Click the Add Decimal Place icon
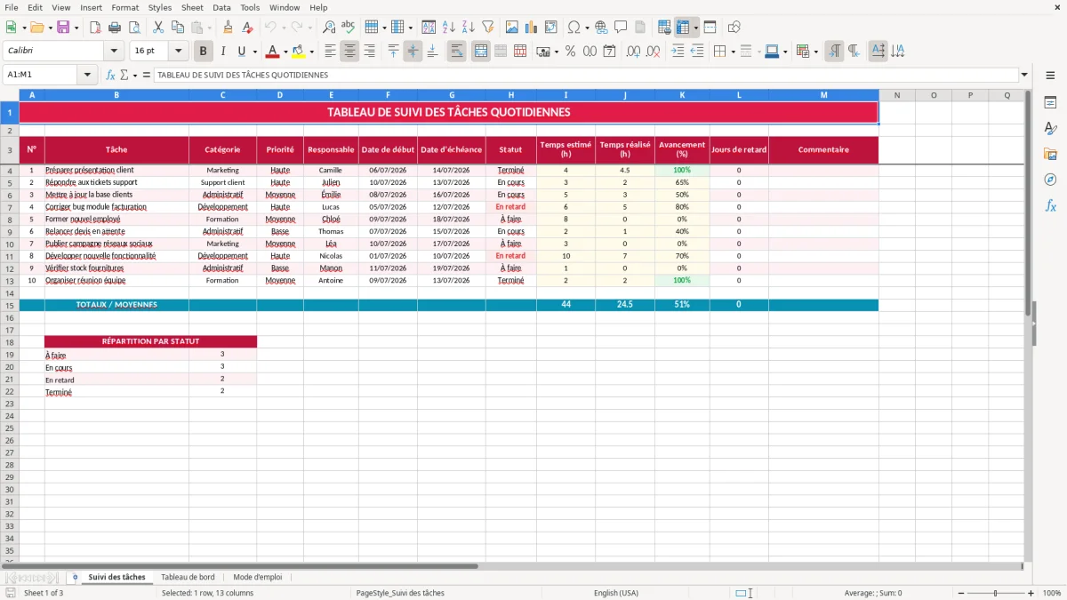1067x600 pixels. click(633, 52)
